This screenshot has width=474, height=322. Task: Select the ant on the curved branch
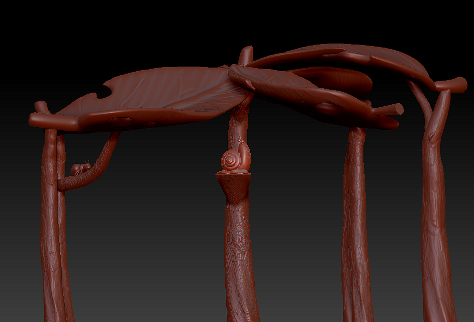81,168
